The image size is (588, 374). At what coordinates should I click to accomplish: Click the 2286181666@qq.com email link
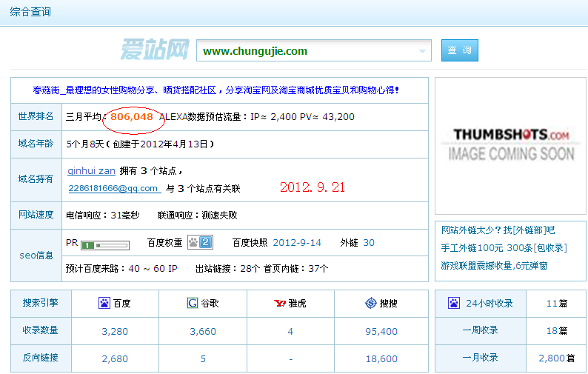113,188
